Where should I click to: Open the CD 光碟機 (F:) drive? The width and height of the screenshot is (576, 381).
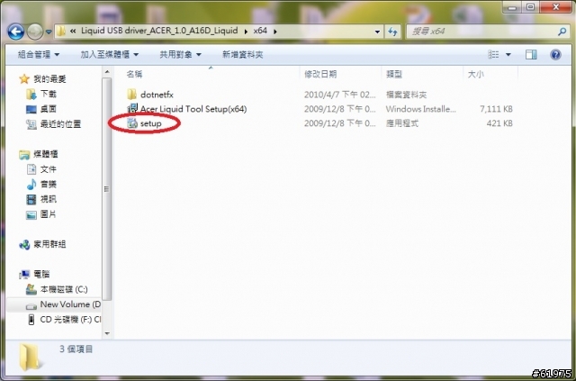point(63,320)
